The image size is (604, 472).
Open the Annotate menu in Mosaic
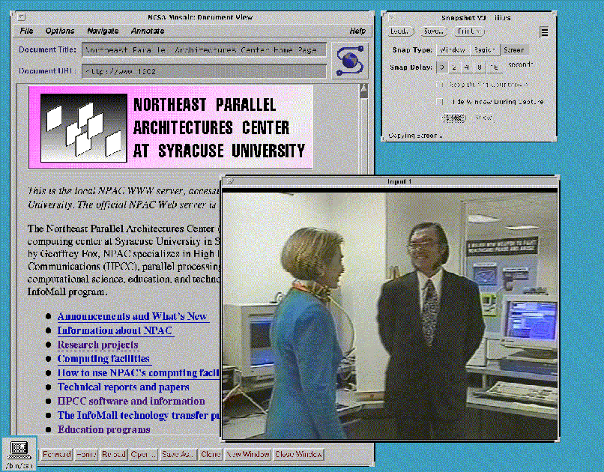[148, 31]
